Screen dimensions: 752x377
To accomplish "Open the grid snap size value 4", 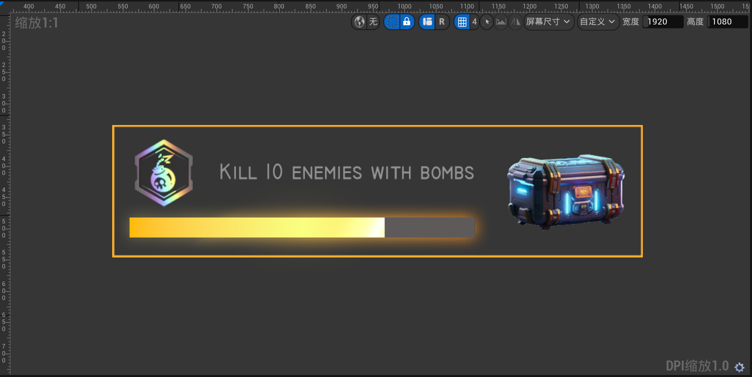I will point(474,22).
